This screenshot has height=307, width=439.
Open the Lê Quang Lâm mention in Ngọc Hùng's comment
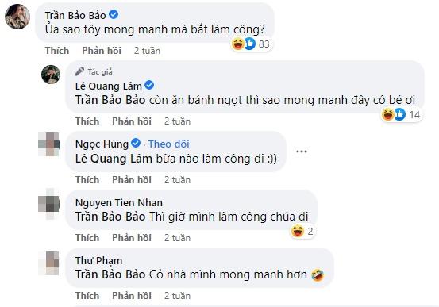[114, 159]
